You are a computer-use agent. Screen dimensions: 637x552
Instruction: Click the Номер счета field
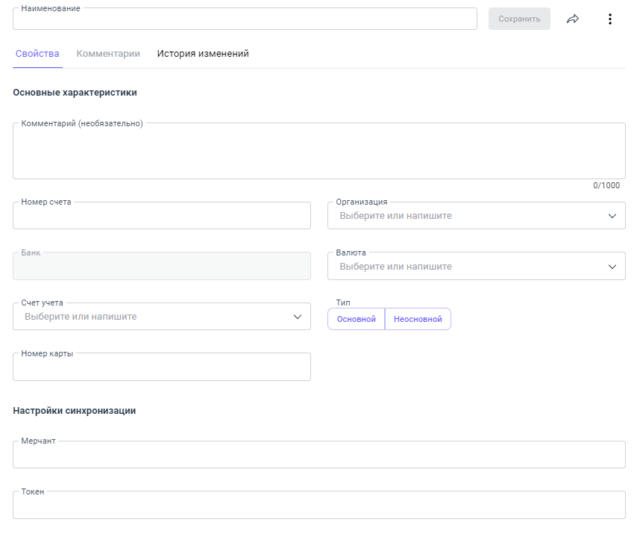pyautogui.click(x=161, y=216)
